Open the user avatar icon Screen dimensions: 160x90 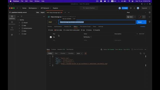pos(138,8)
